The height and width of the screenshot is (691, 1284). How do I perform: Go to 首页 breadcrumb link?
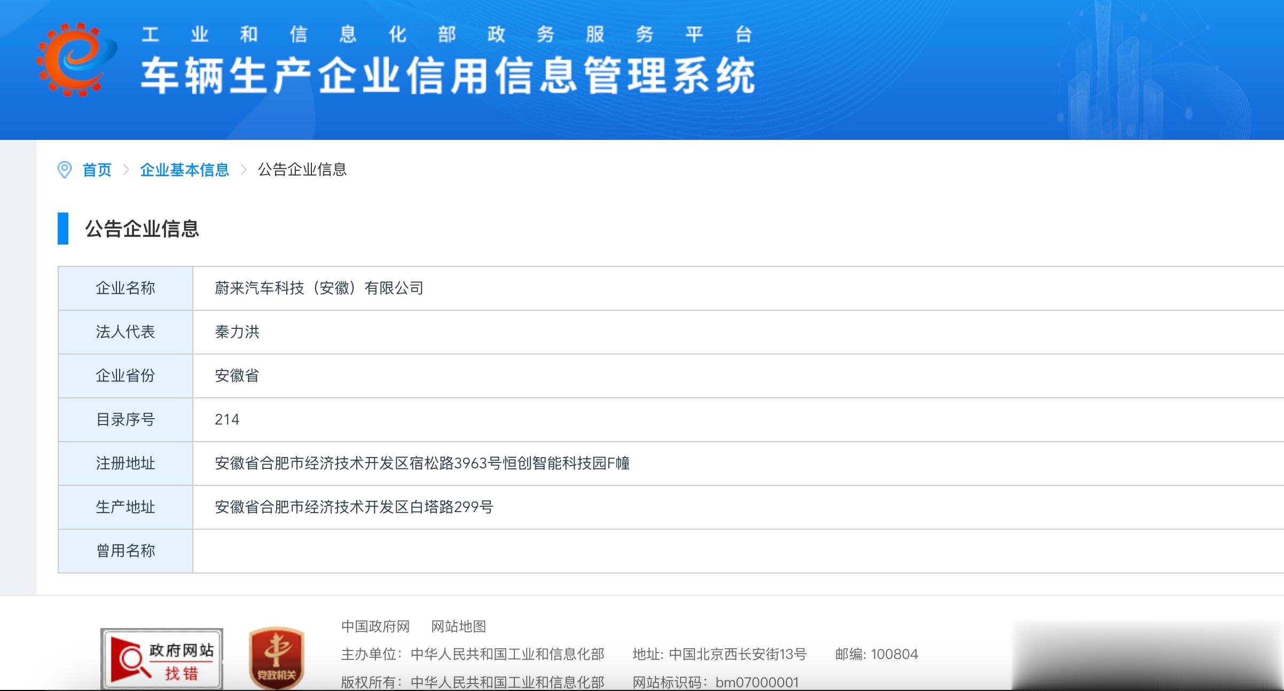click(x=97, y=170)
